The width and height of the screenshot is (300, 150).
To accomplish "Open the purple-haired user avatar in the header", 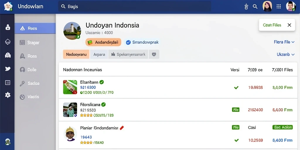I will 267,6.
